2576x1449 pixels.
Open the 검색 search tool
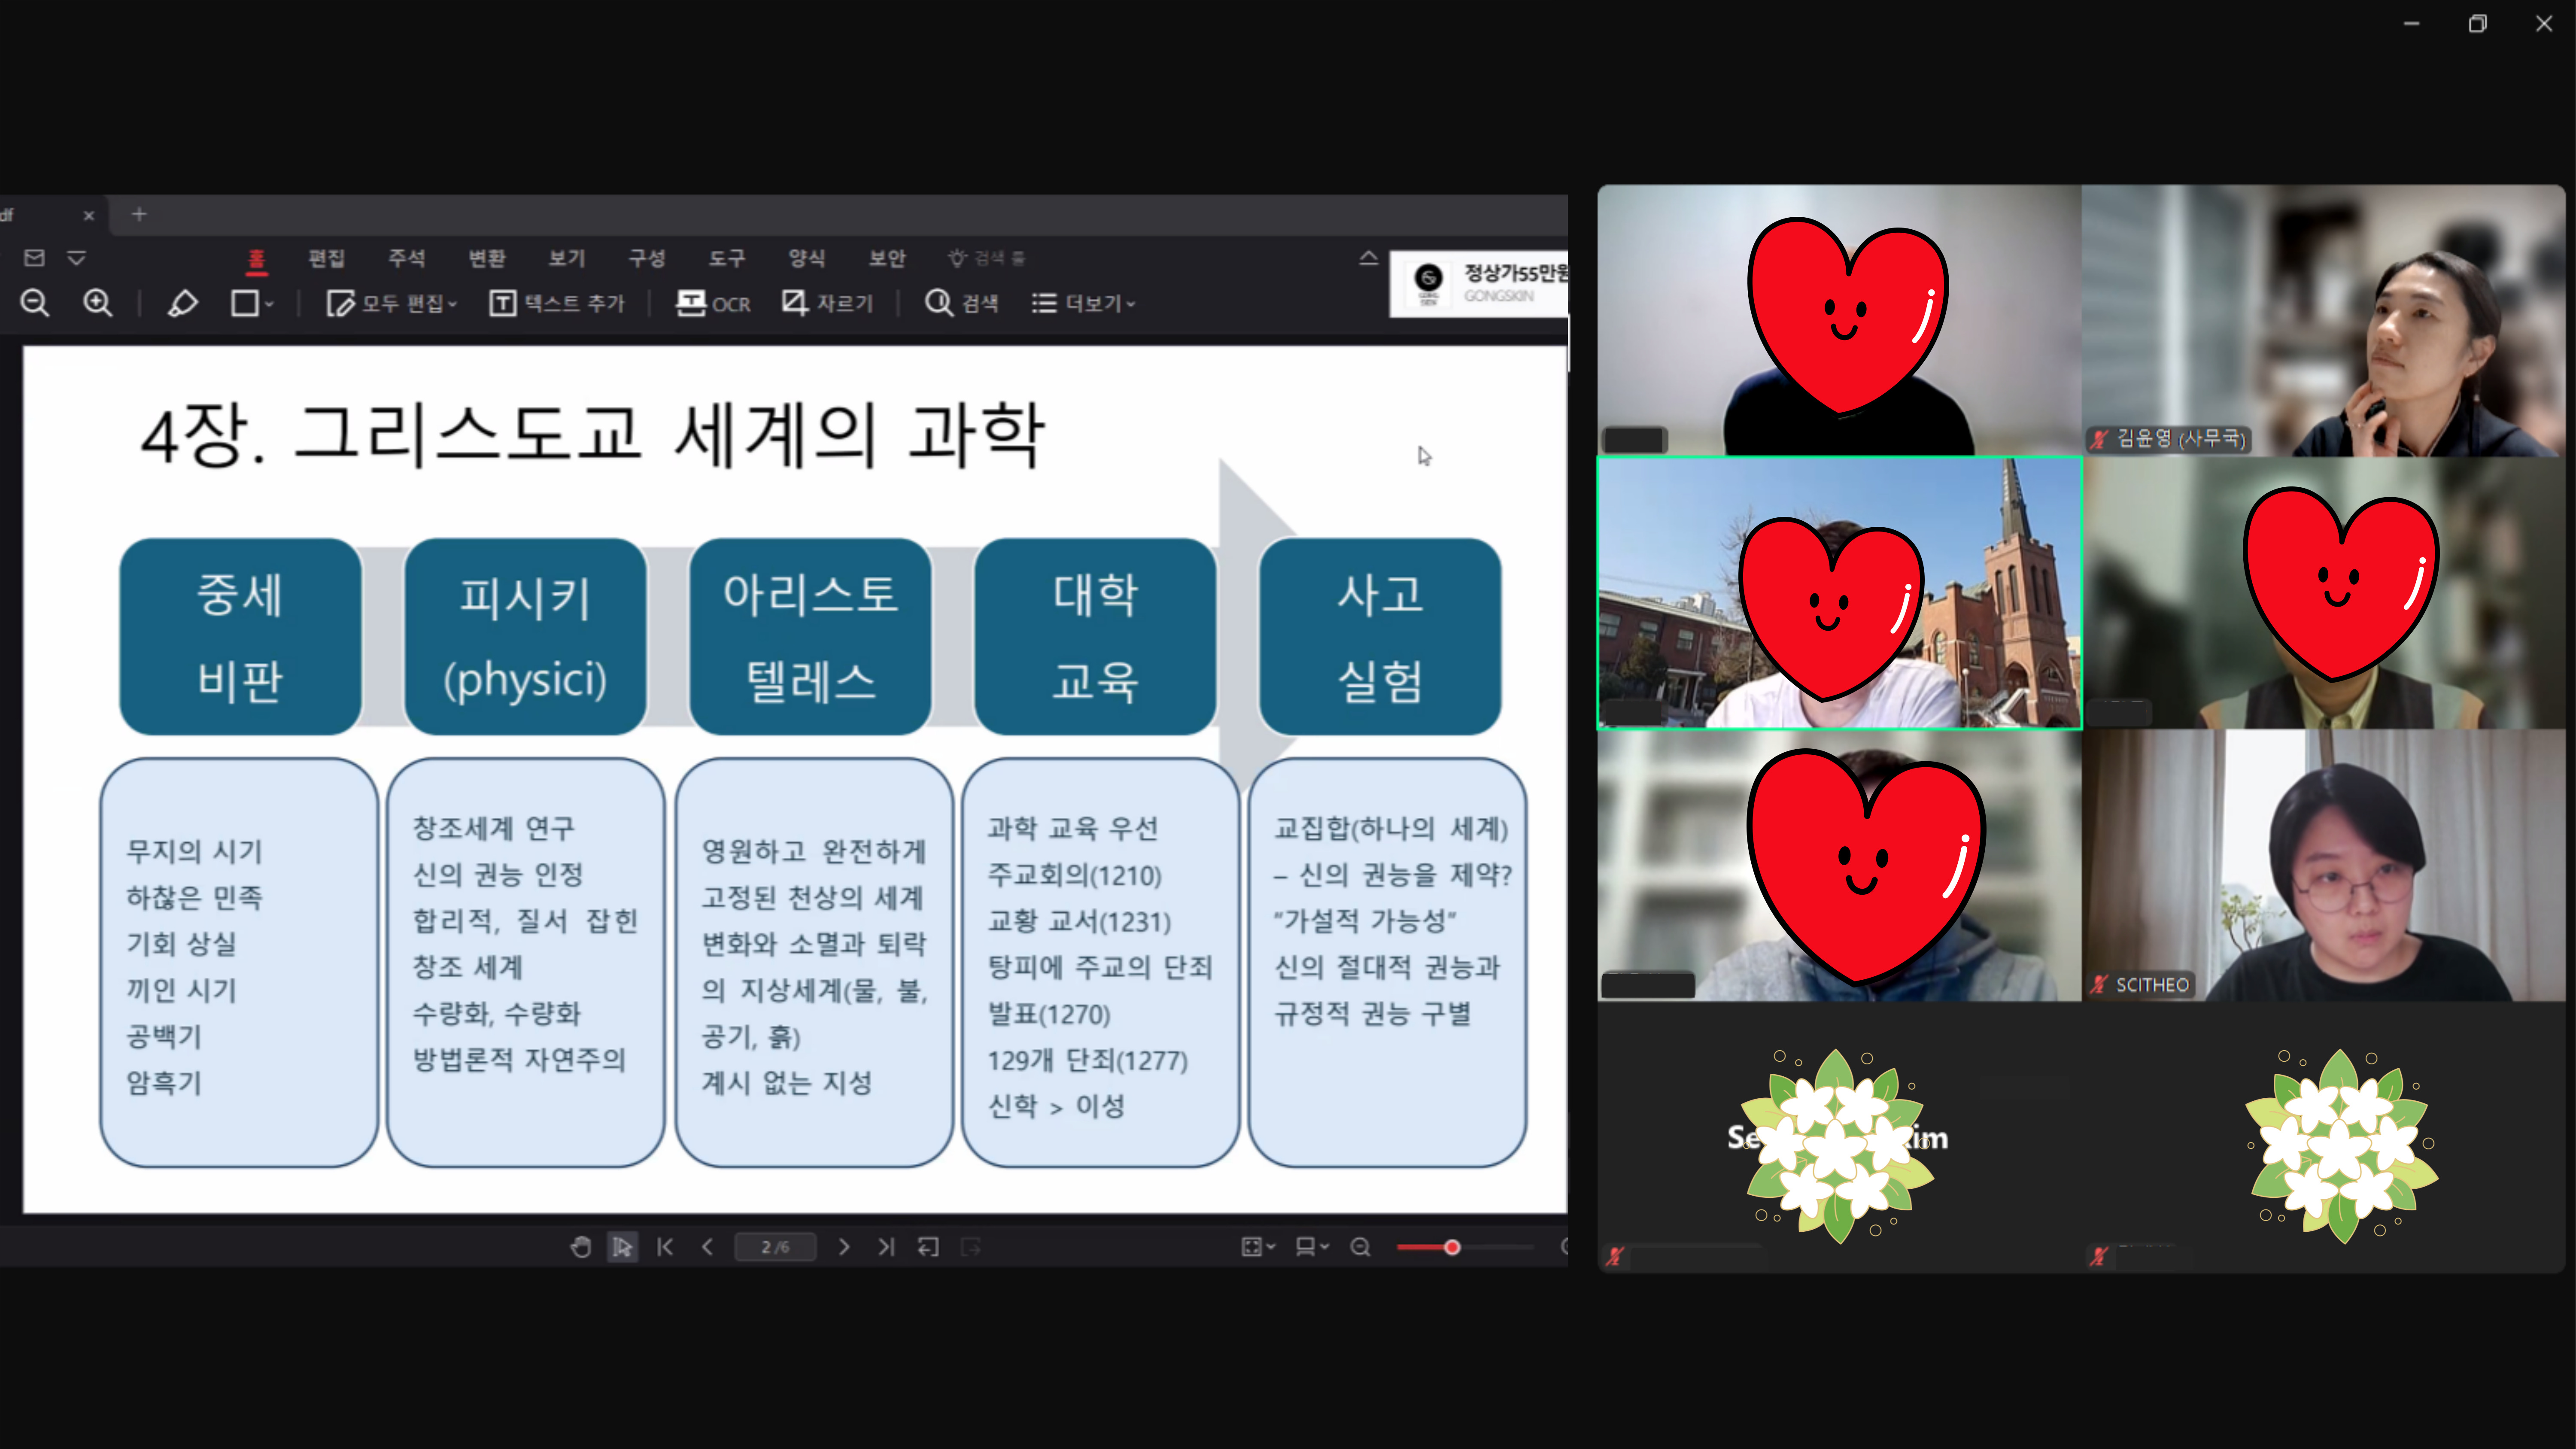point(962,303)
